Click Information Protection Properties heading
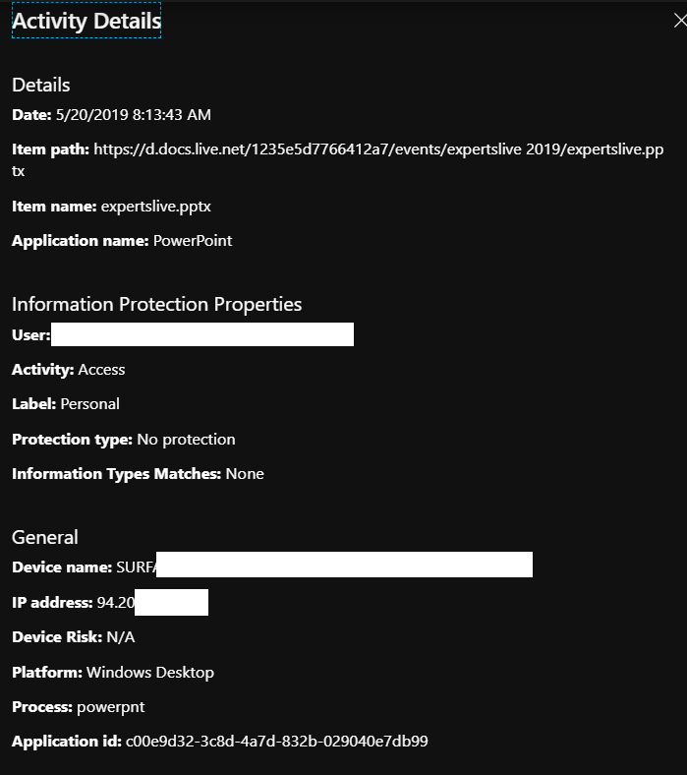The height and width of the screenshot is (775, 687). click(156, 304)
